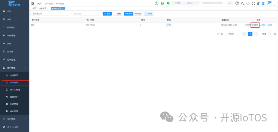Open 微信用户 in the sidebar submenu

pyautogui.click(x=14, y=97)
